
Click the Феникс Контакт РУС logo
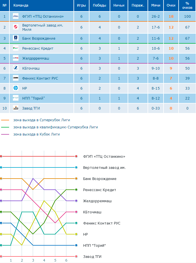[16, 78]
